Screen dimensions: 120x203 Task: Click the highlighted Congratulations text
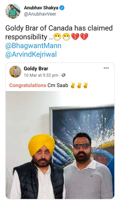pos(28,85)
